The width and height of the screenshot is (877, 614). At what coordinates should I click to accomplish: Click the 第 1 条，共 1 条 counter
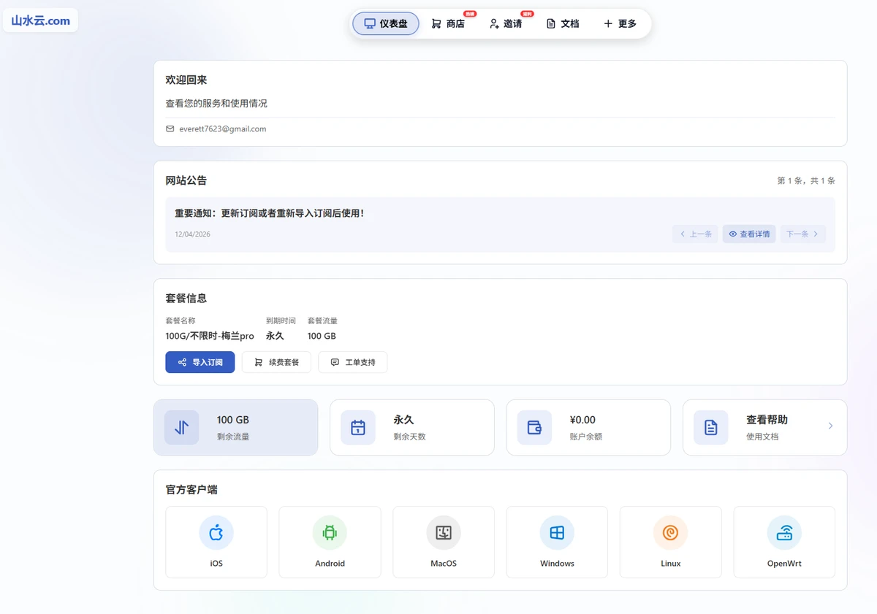(x=806, y=180)
